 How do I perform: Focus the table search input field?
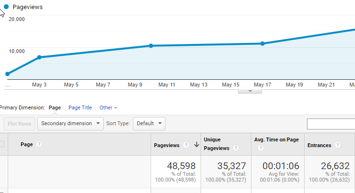point(331,124)
